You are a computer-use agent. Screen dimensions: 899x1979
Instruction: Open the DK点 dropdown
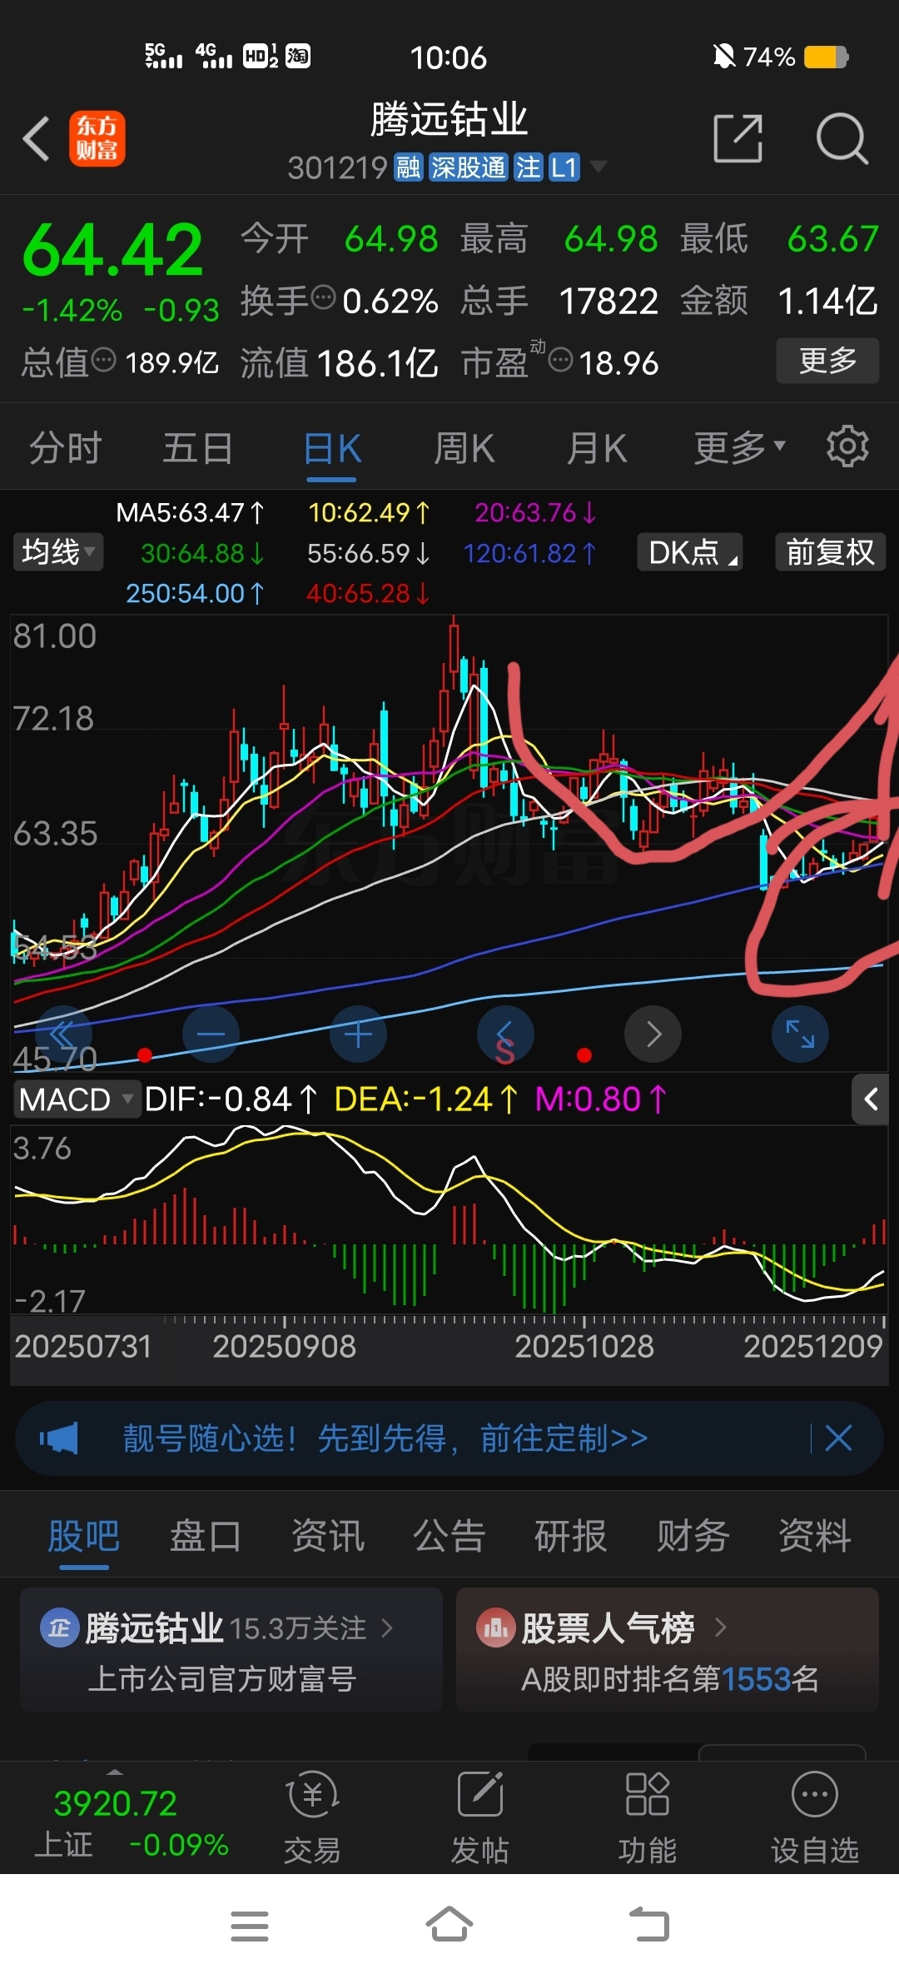(x=690, y=551)
